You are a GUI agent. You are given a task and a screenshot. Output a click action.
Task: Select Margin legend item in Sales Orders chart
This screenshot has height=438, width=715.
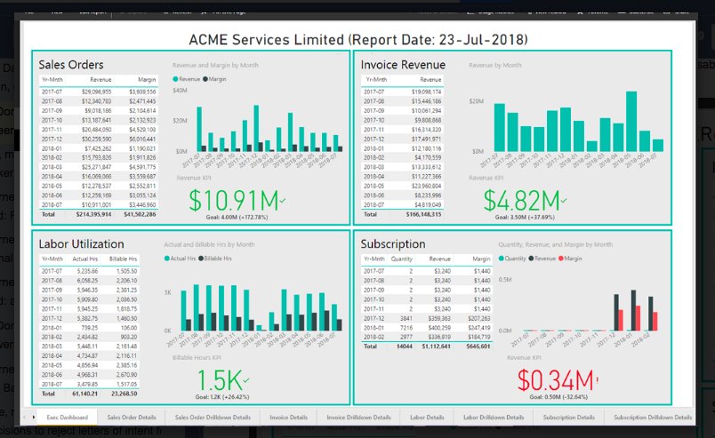pyautogui.click(x=214, y=79)
